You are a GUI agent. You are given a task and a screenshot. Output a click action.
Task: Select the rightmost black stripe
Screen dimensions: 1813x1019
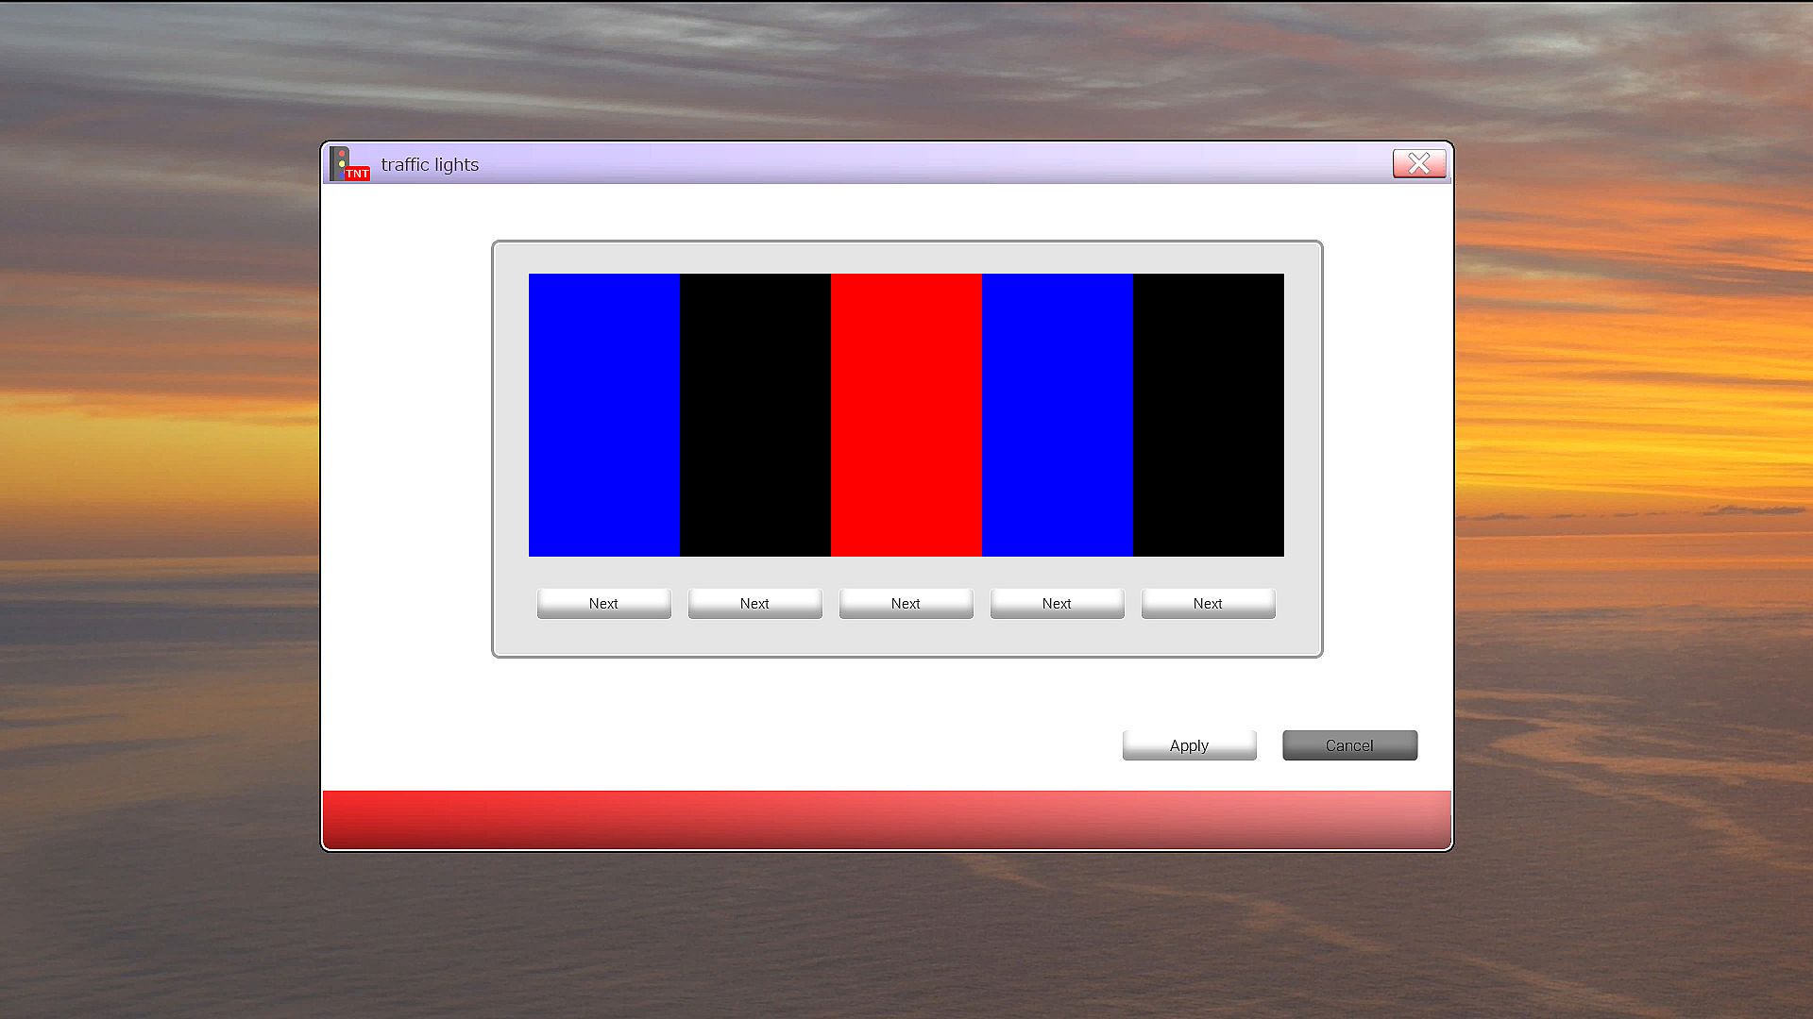click(1209, 415)
